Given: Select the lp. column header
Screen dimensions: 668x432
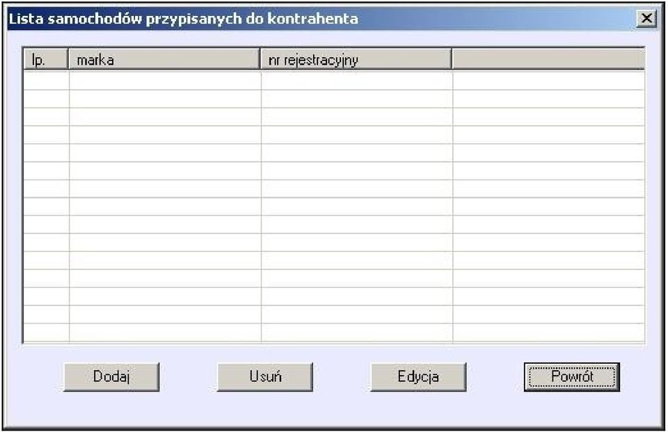Looking at the screenshot, I should click(x=46, y=59).
